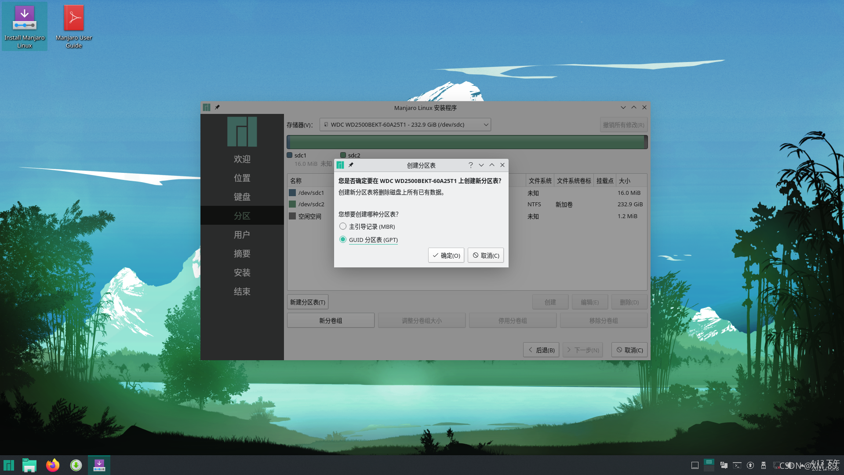This screenshot has width=844, height=475.
Task: Open the terminal tray icon
Action: pos(737,465)
